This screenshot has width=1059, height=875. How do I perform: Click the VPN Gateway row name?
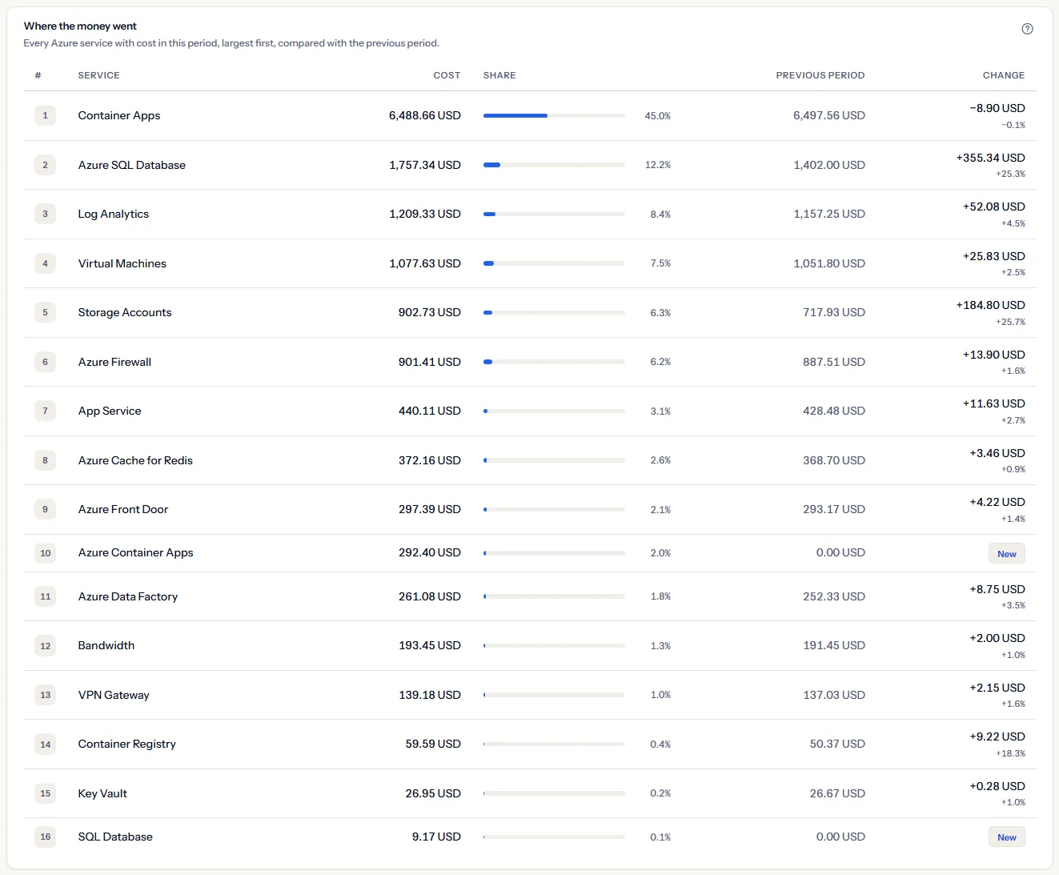[114, 695]
